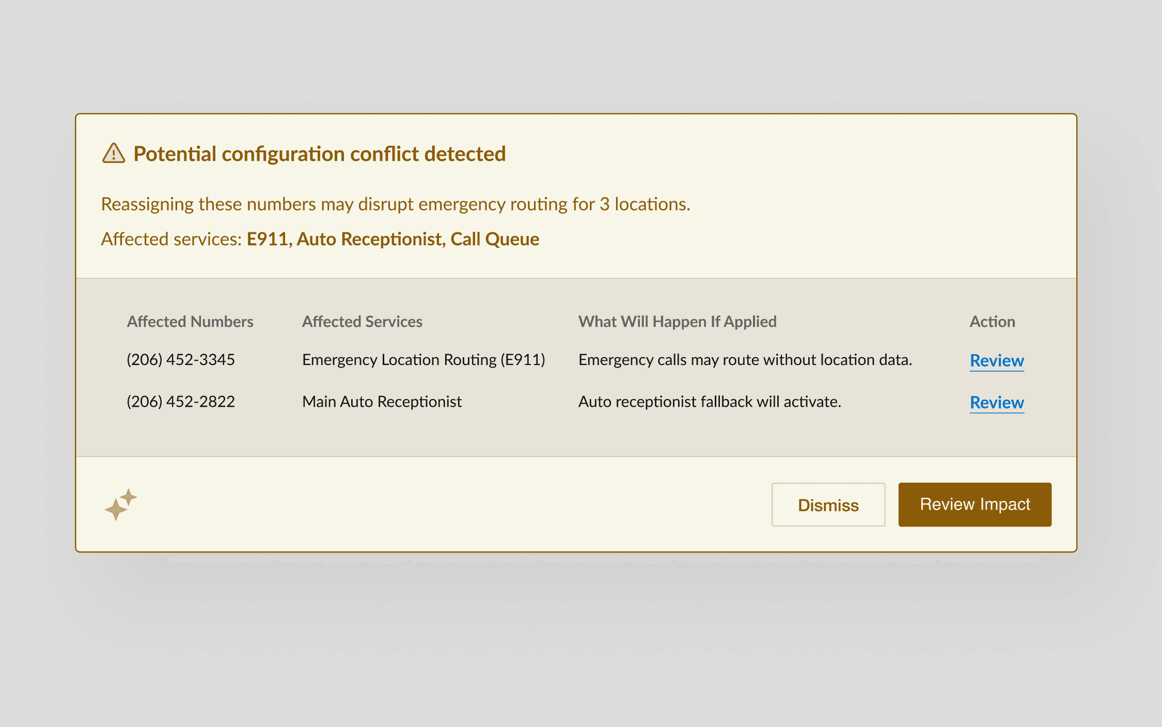Click the Affected services label text
The width and height of the screenshot is (1162, 727).
[x=171, y=239]
